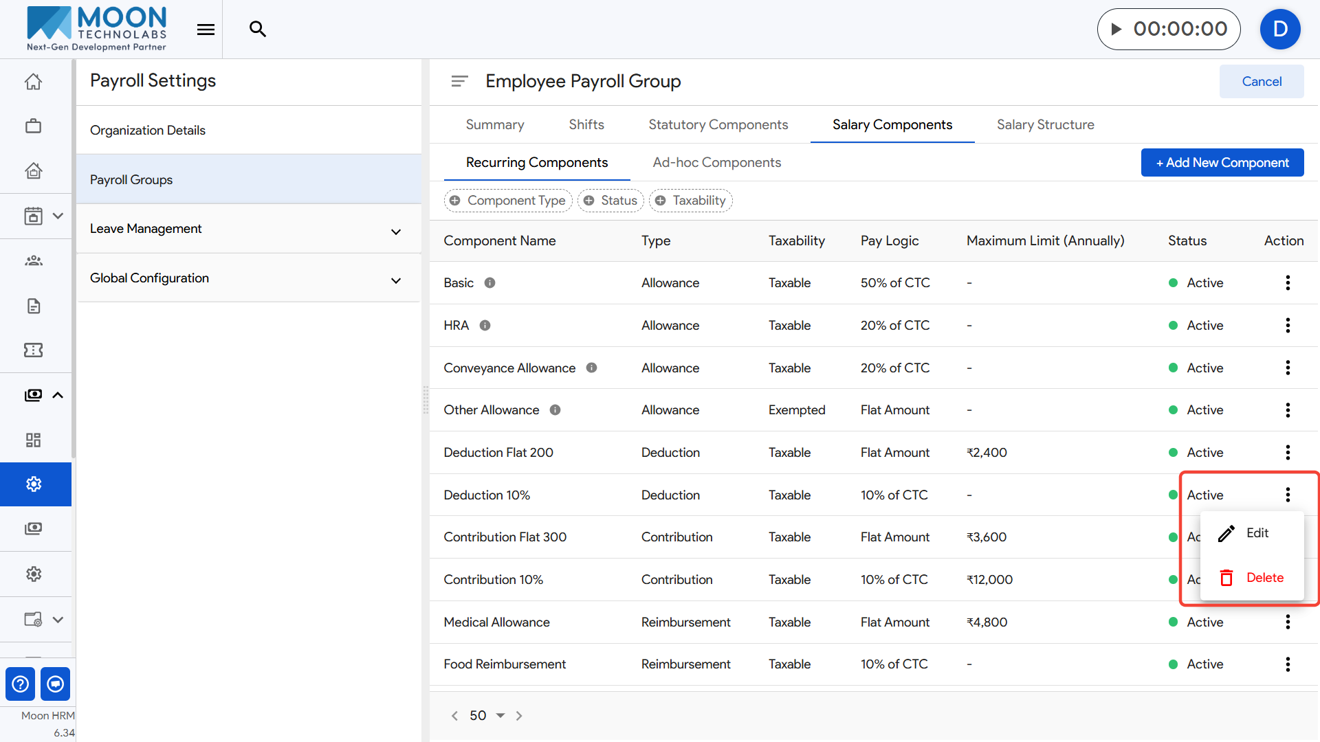Open the chat support icon
1320x742 pixels.
pyautogui.click(x=56, y=684)
